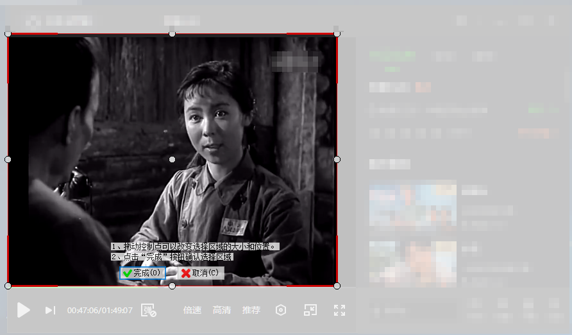Enter fullscreen with the expand arrows icon
572x335 pixels.
[x=340, y=310]
